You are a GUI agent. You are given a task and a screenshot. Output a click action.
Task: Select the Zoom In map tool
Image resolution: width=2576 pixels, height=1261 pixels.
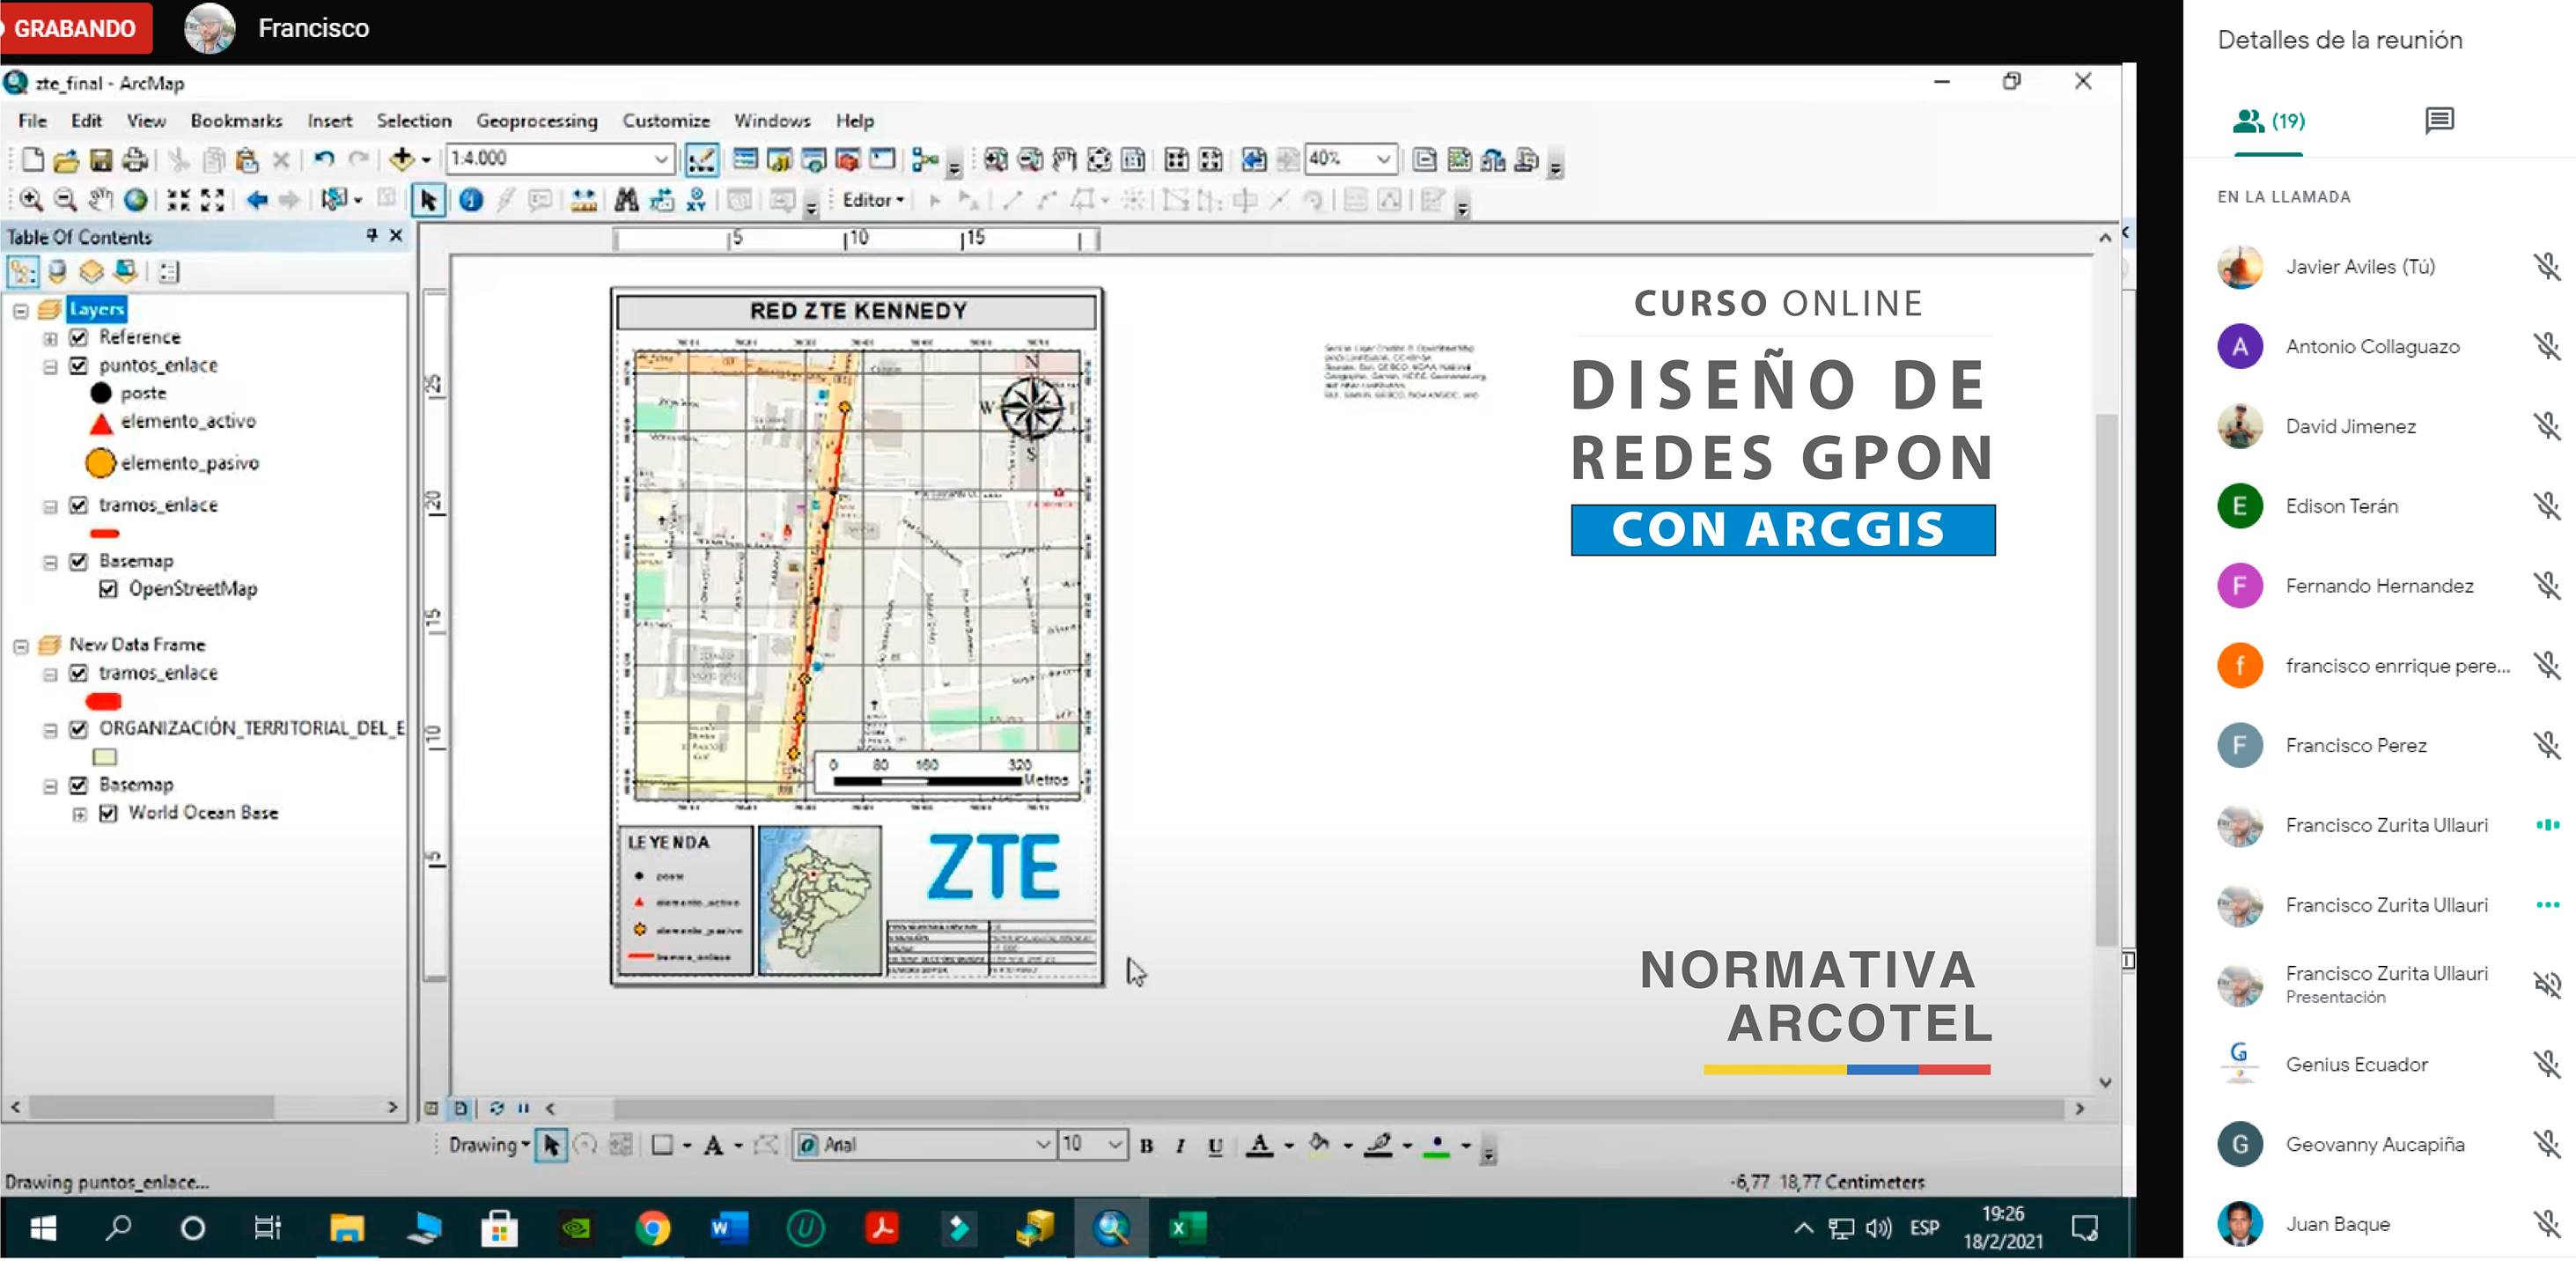(x=32, y=200)
